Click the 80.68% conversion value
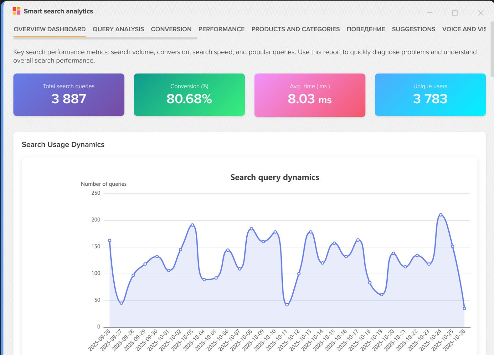 189,99
